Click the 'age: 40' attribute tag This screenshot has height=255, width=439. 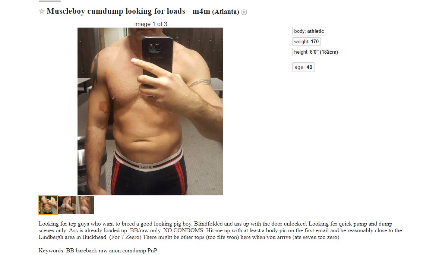tap(303, 67)
